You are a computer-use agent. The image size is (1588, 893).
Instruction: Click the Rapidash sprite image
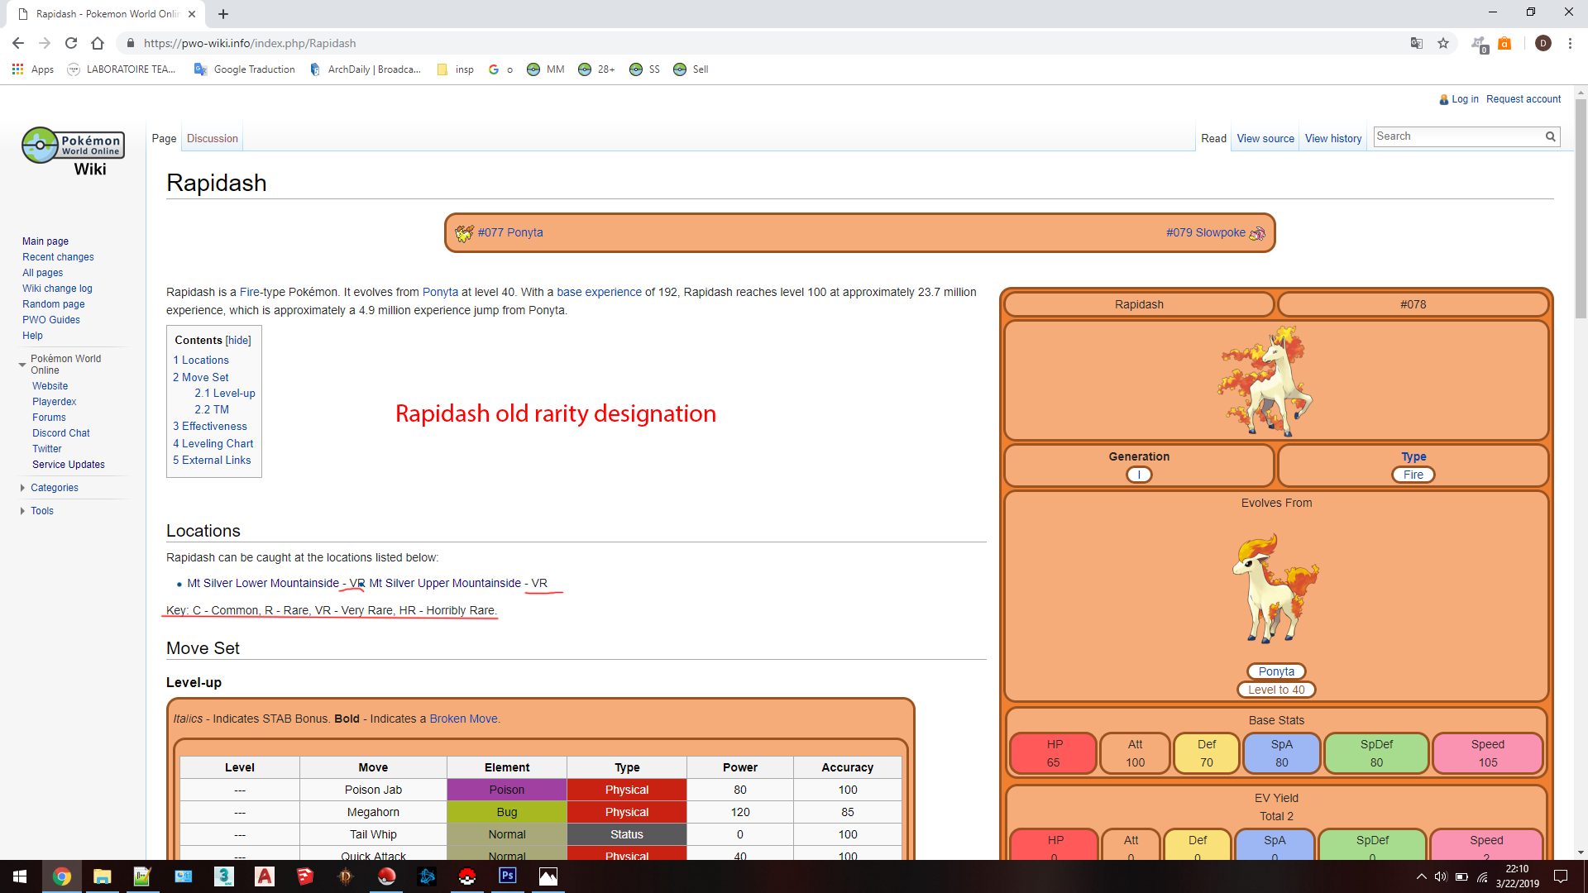[1265, 380]
